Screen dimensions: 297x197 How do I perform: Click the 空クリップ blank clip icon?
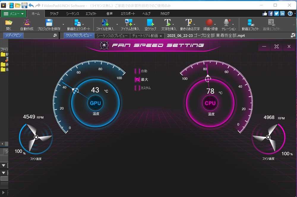pyautogui.click(x=150, y=23)
